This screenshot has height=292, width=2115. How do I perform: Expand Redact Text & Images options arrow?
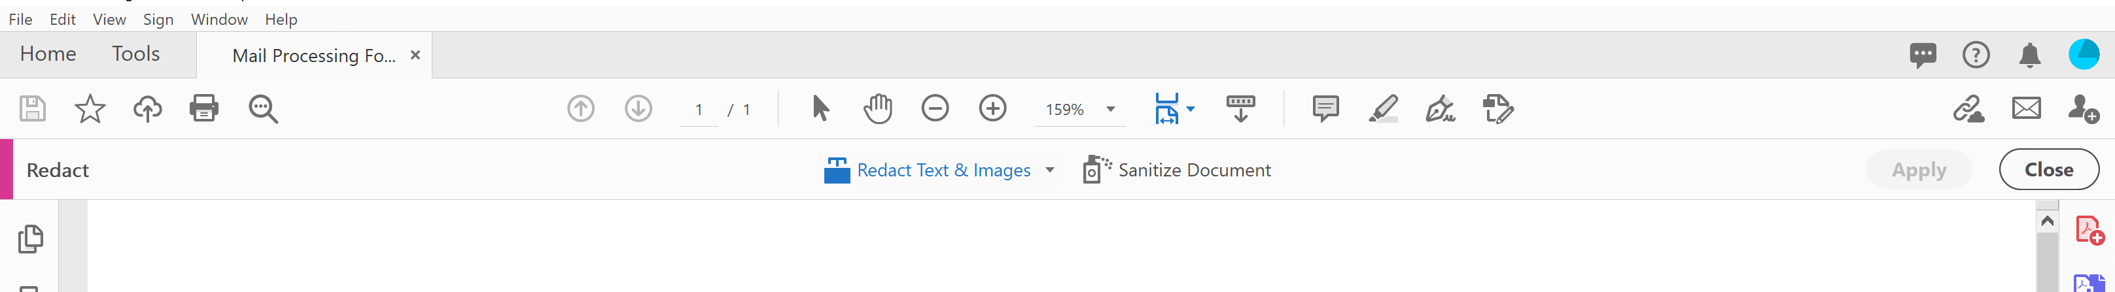[x=1049, y=170]
